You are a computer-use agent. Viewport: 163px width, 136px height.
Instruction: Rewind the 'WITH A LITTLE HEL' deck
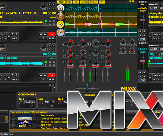click(41, 34)
